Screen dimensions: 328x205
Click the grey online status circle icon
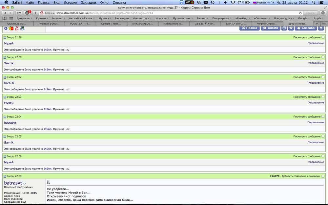(x=6, y=28)
